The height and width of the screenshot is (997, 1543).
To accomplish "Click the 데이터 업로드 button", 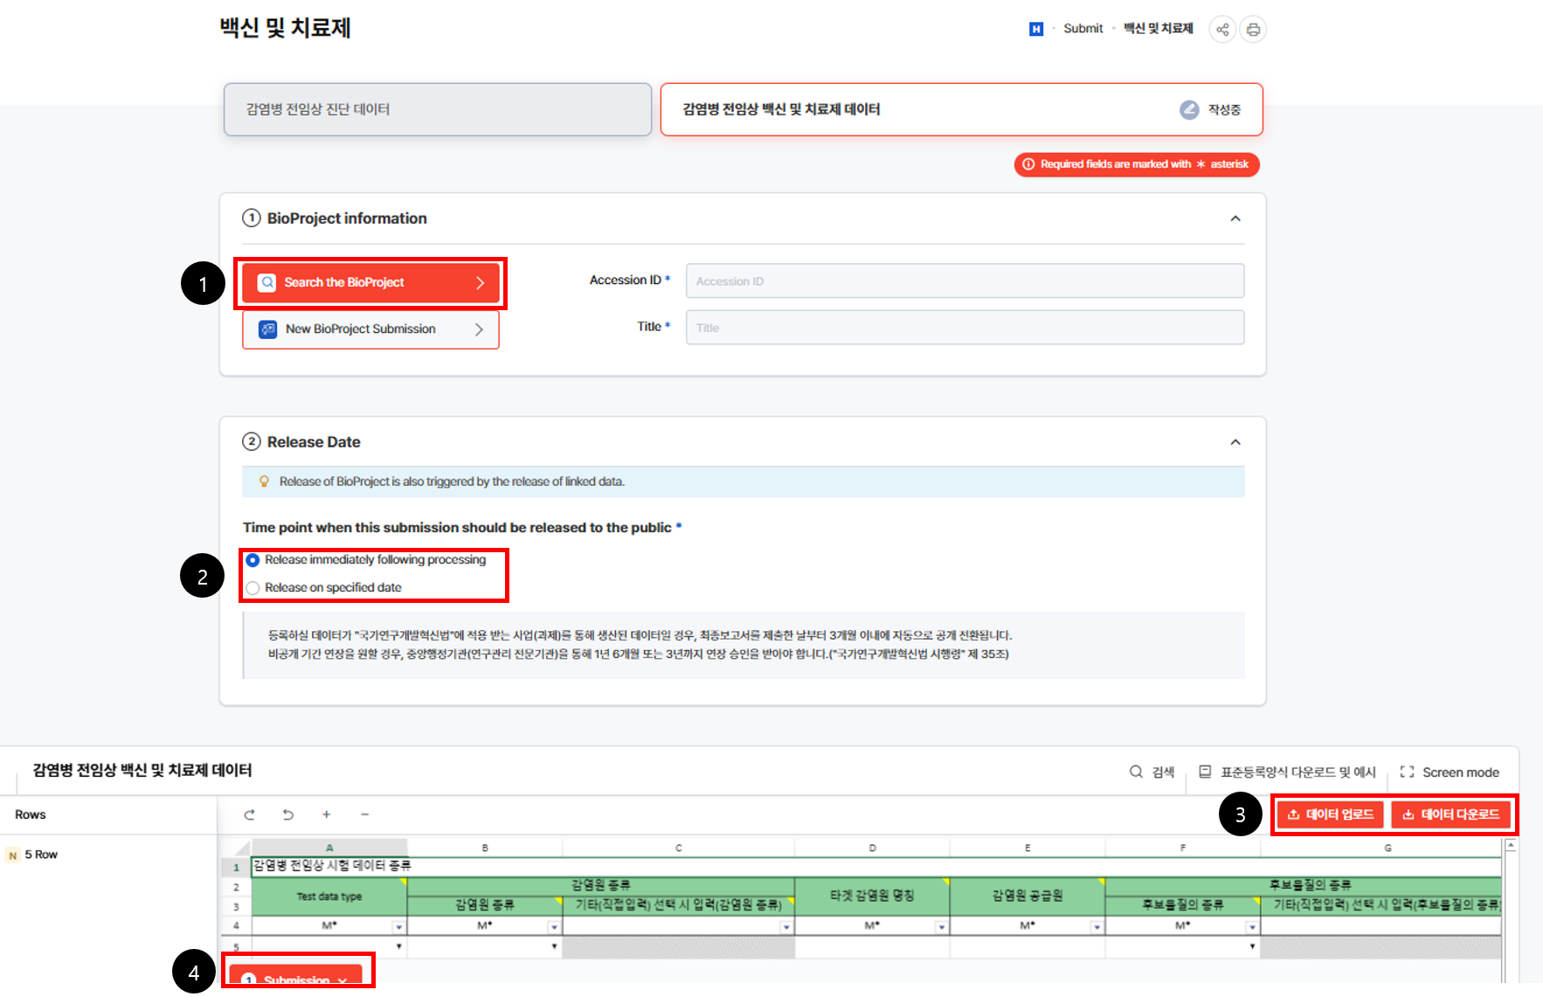I will (x=1329, y=814).
